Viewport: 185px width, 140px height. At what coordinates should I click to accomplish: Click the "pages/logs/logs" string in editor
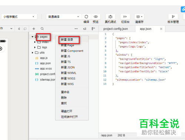131,46
